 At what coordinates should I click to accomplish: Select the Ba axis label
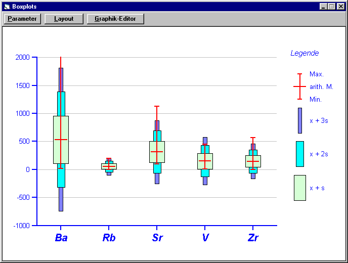(x=61, y=238)
